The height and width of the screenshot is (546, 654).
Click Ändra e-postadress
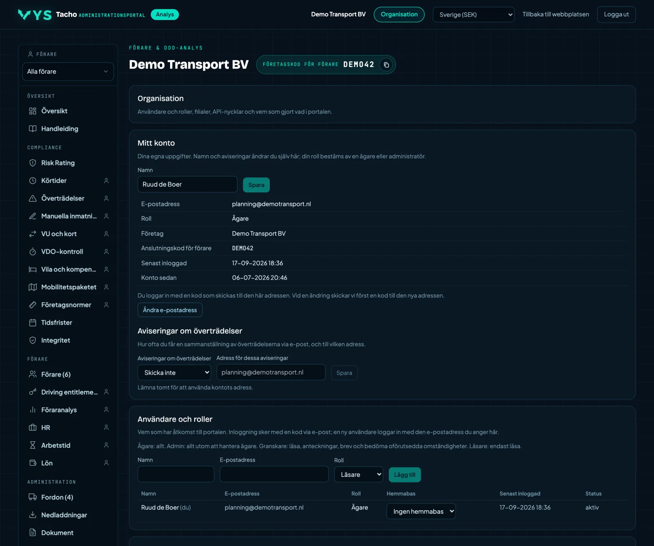170,310
